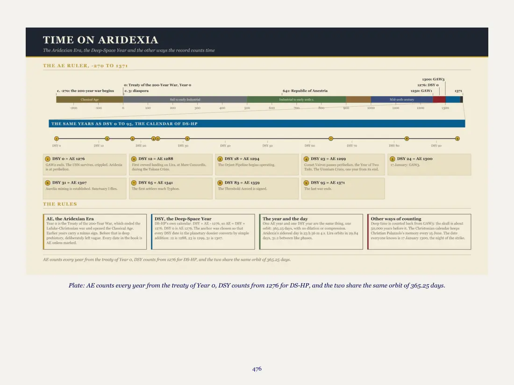Select "The year and the day" rule title
Image resolution: width=514 pixels, height=385 pixels.
click(x=285, y=219)
